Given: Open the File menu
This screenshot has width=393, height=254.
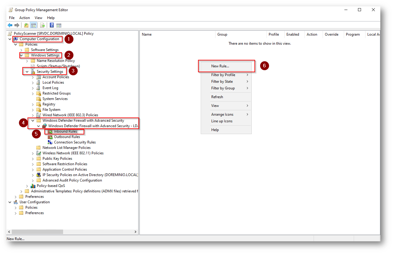Looking at the screenshot, I should pos(12,18).
